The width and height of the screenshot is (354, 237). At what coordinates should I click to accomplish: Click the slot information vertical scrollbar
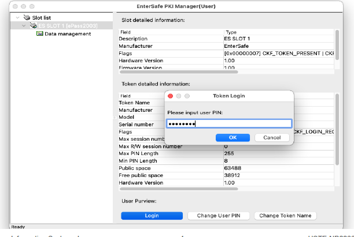click(337, 45)
